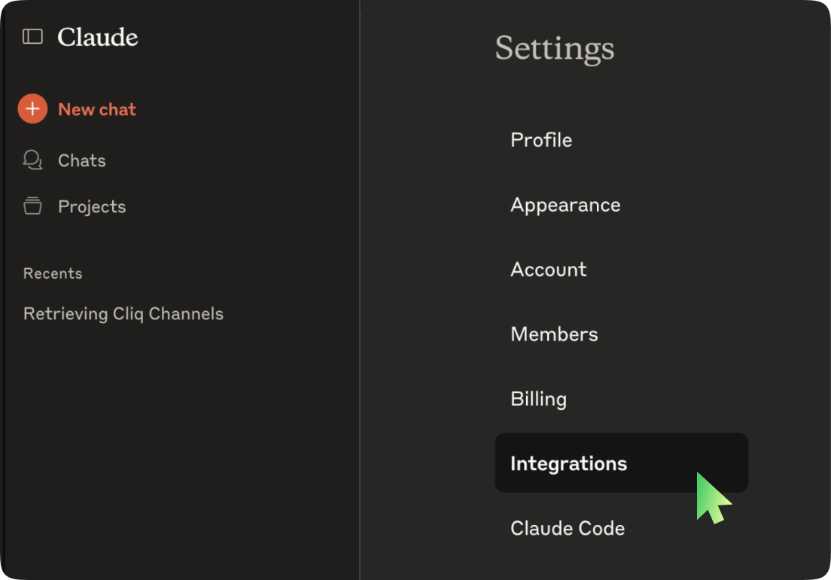Open the Projects page
Screen dimensions: 831x580
point(92,206)
